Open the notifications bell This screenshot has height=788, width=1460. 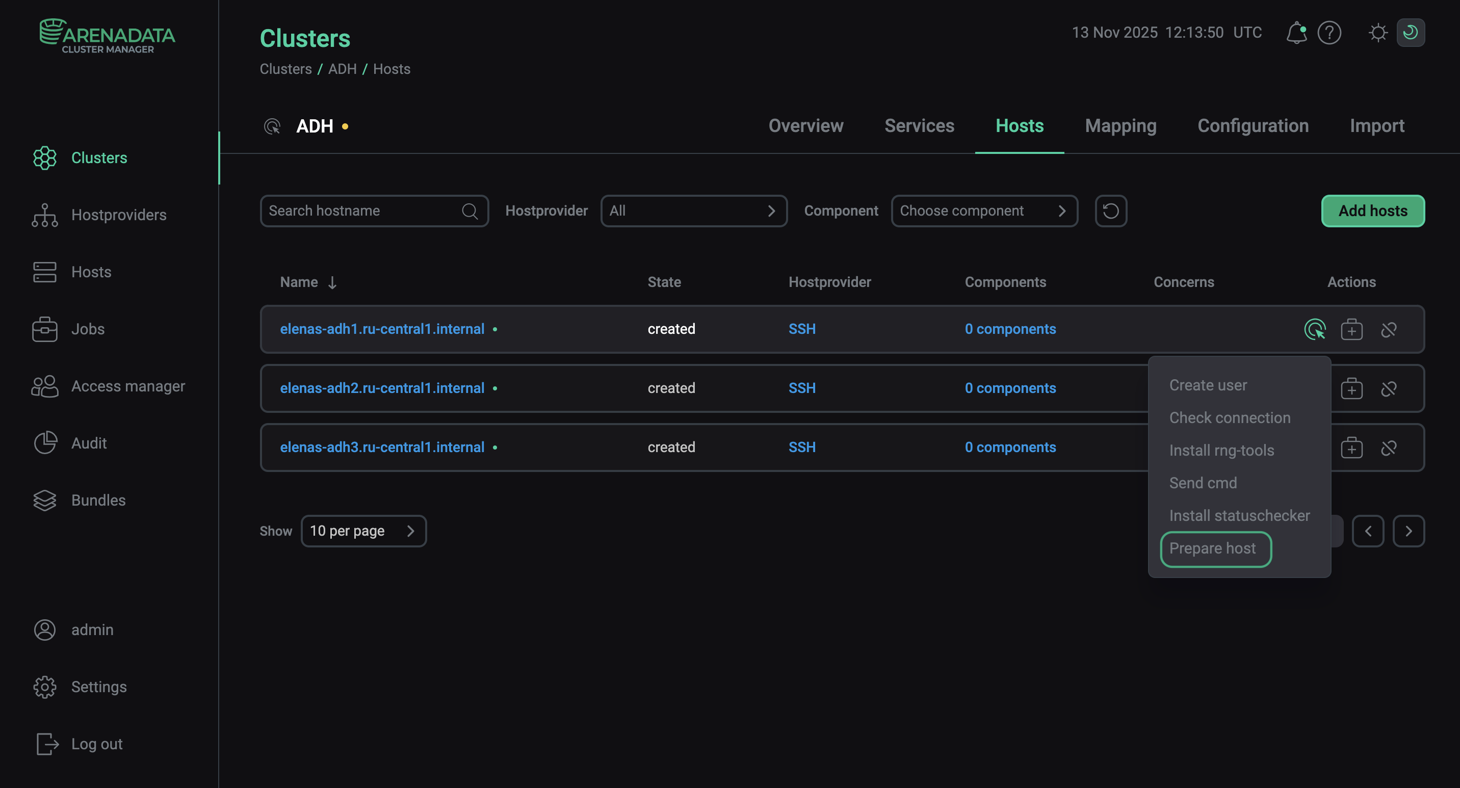(x=1296, y=32)
